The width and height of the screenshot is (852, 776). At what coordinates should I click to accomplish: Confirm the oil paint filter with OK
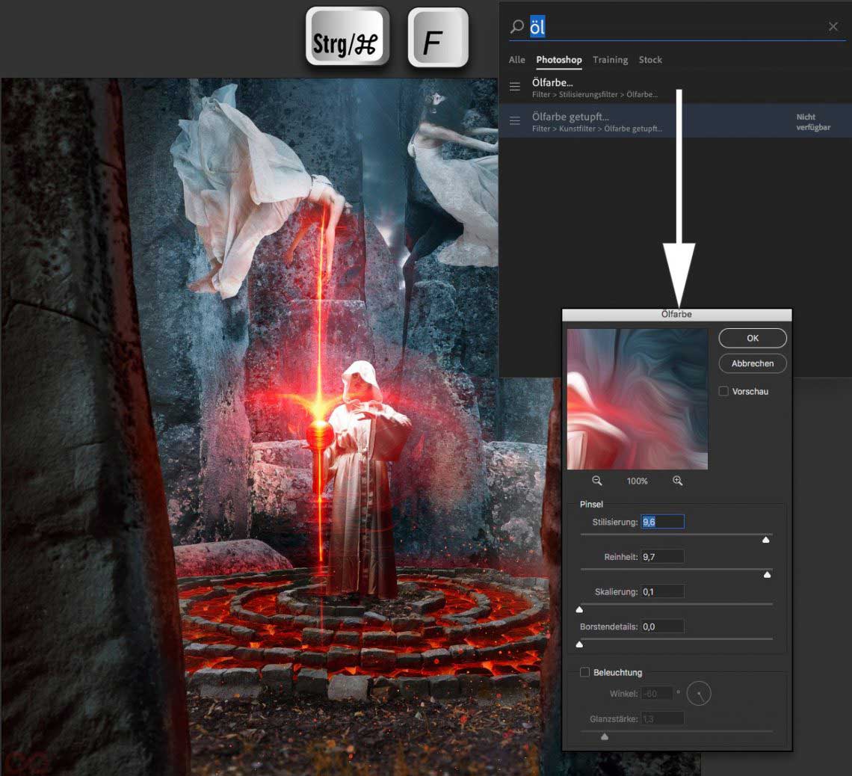pos(753,338)
